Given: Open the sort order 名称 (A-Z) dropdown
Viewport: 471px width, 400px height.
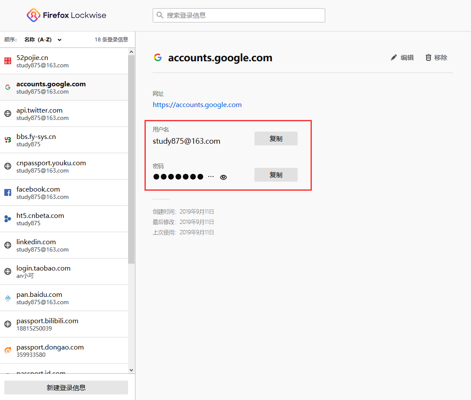Looking at the screenshot, I should tap(43, 40).
